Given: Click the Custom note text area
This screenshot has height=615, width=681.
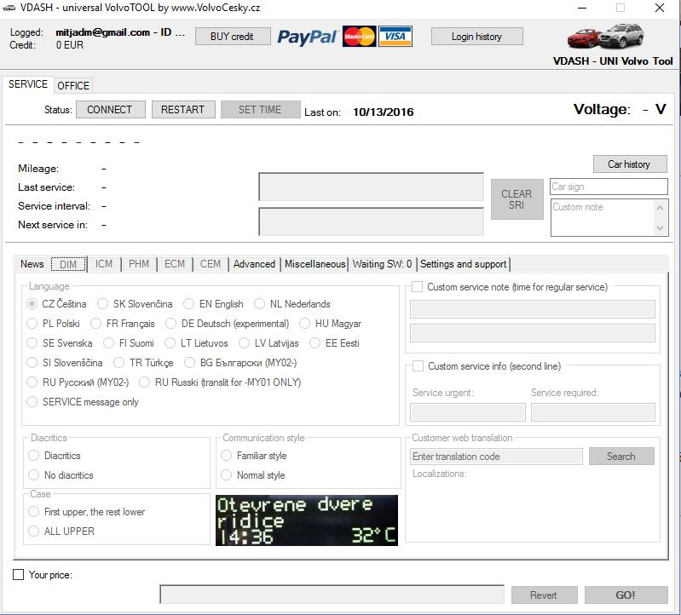Looking at the screenshot, I should (603, 217).
